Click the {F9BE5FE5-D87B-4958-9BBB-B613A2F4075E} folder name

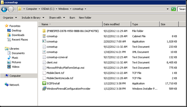coord(73,31)
